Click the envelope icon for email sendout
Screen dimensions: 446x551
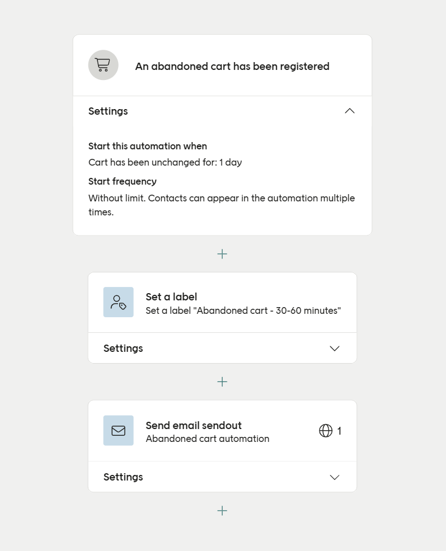(118, 431)
